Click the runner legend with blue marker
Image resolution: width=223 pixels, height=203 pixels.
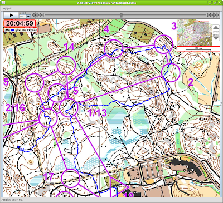[21, 30]
